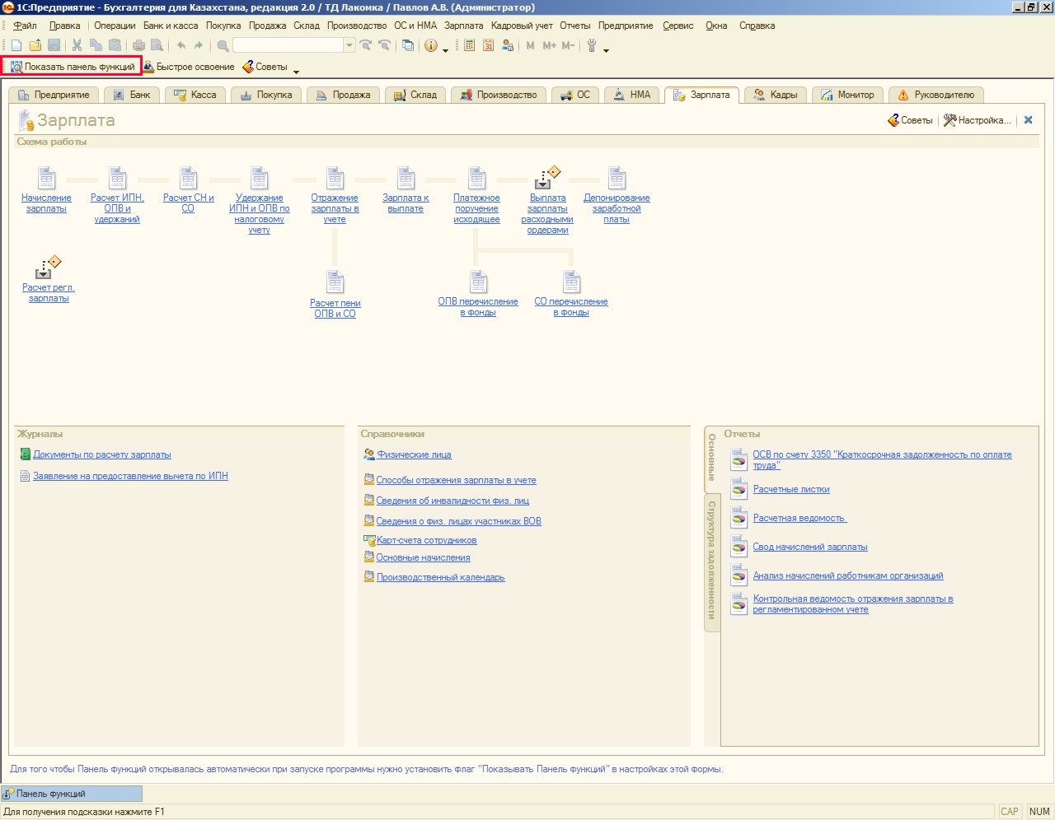Open the calendar toolbar icon
The width and height of the screenshot is (1055, 820).
[x=488, y=46]
